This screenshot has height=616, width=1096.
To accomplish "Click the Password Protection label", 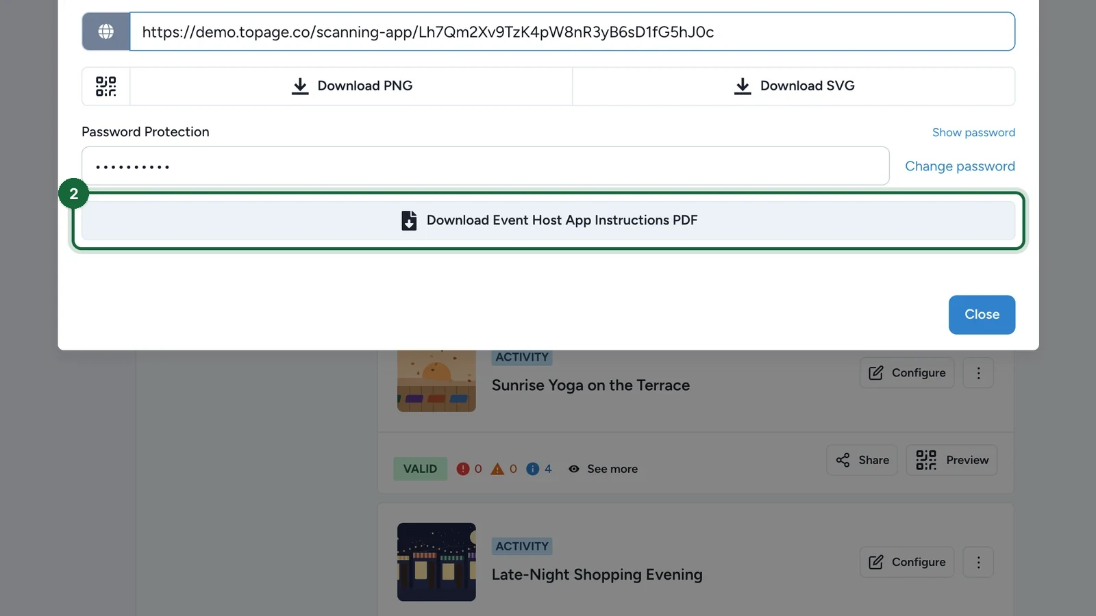I will 145,132.
